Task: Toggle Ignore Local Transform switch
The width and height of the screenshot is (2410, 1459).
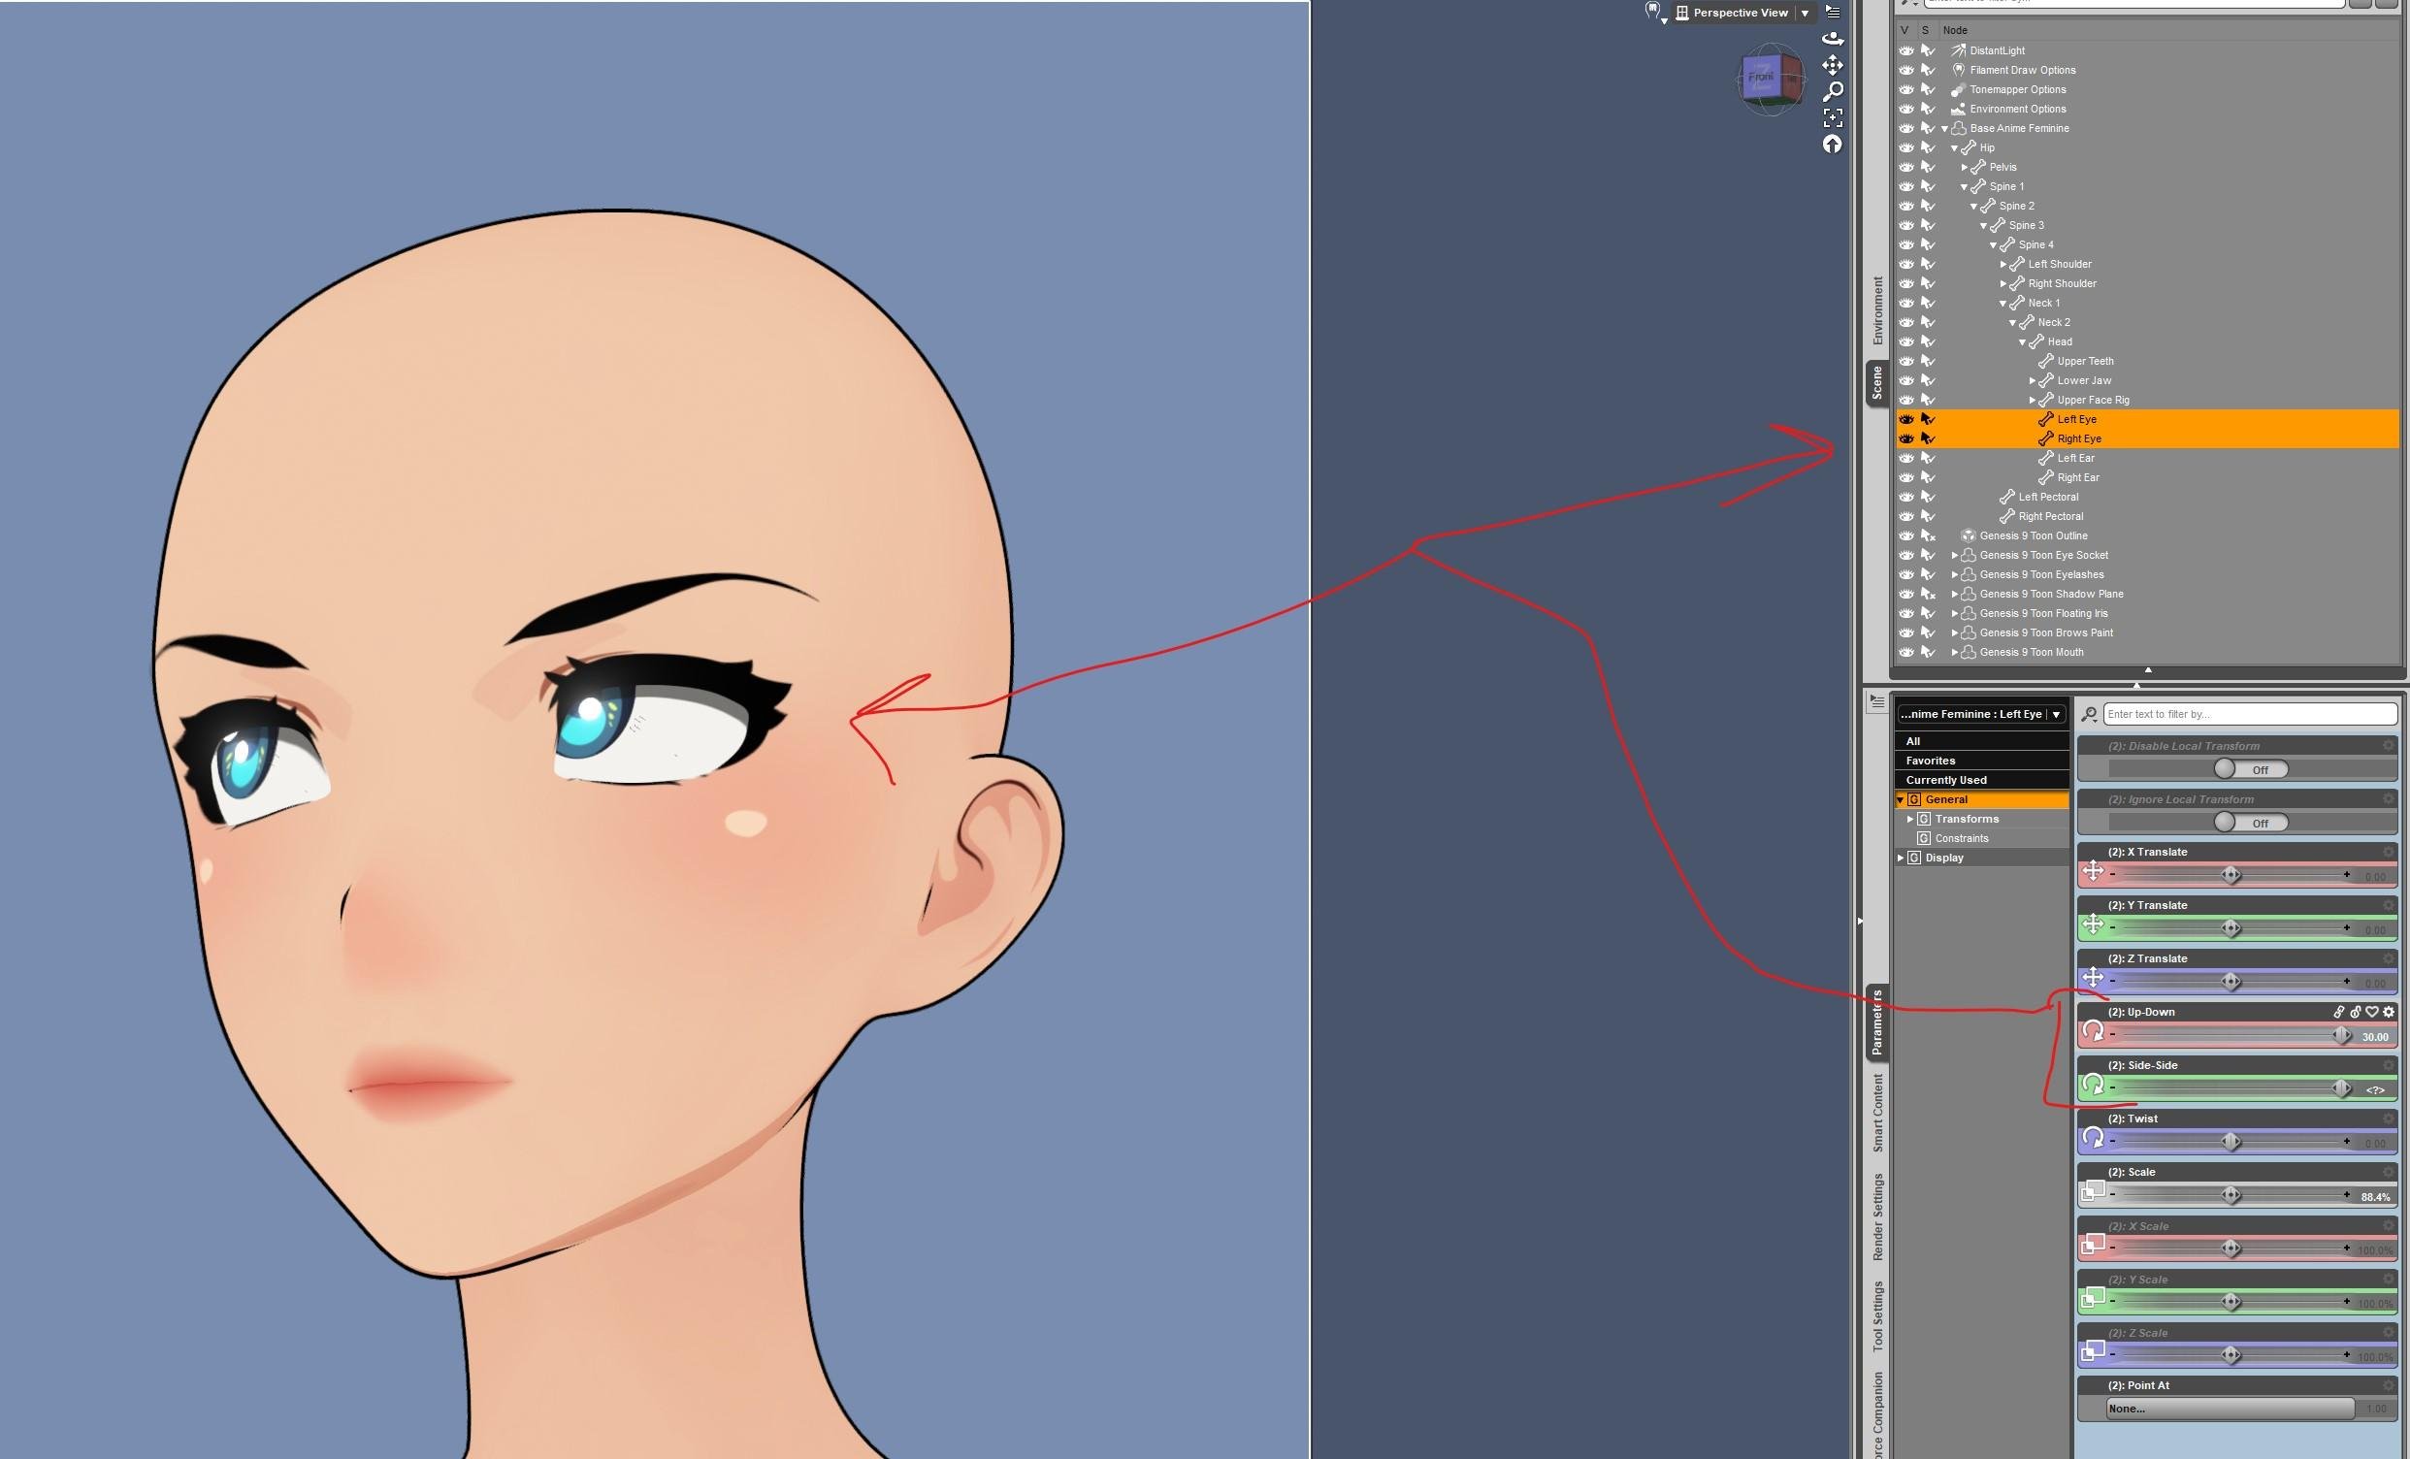Action: click(x=2251, y=823)
